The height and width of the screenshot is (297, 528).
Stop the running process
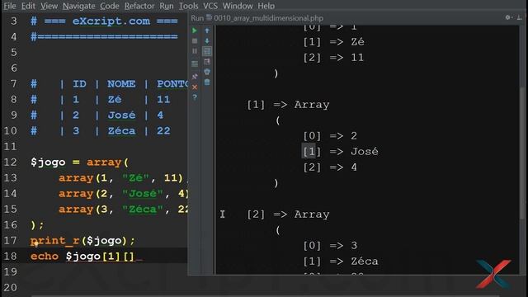tap(195, 41)
